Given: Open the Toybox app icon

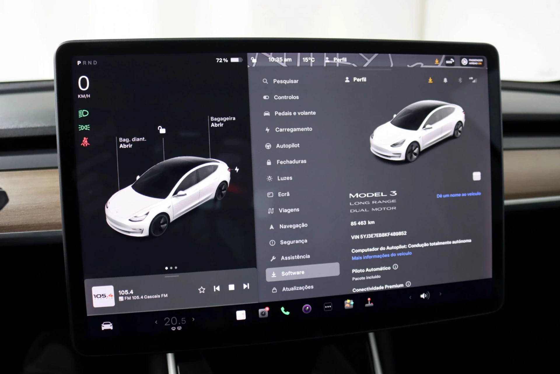Looking at the screenshot, I should [349, 304].
